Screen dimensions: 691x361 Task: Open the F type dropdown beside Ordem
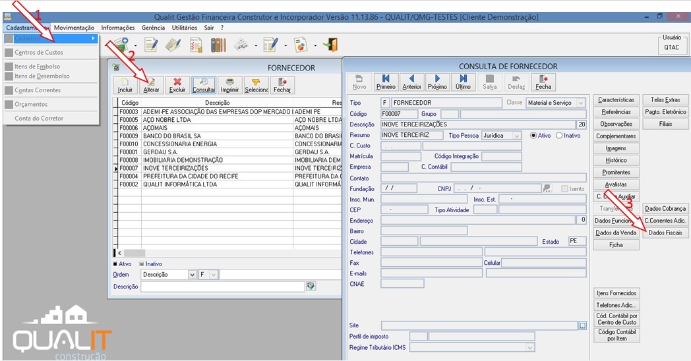point(214,275)
